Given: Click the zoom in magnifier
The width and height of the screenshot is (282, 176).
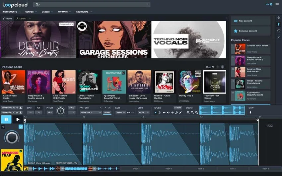Looking at the screenshot, I should pyautogui.click(x=192, y=113).
